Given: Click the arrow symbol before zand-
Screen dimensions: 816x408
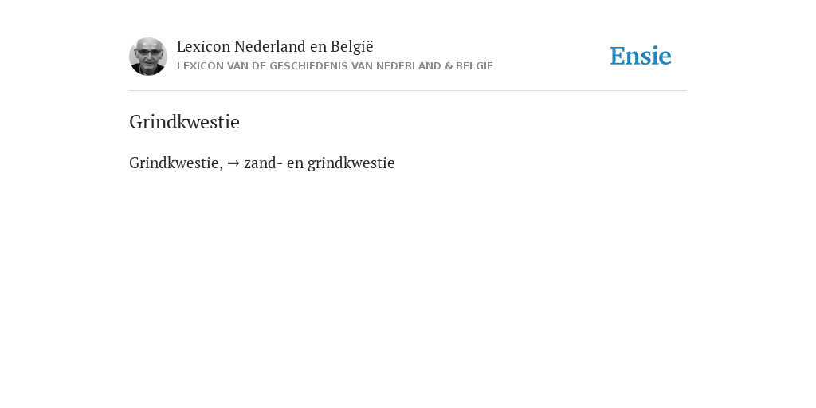Looking at the screenshot, I should pyautogui.click(x=233, y=163).
